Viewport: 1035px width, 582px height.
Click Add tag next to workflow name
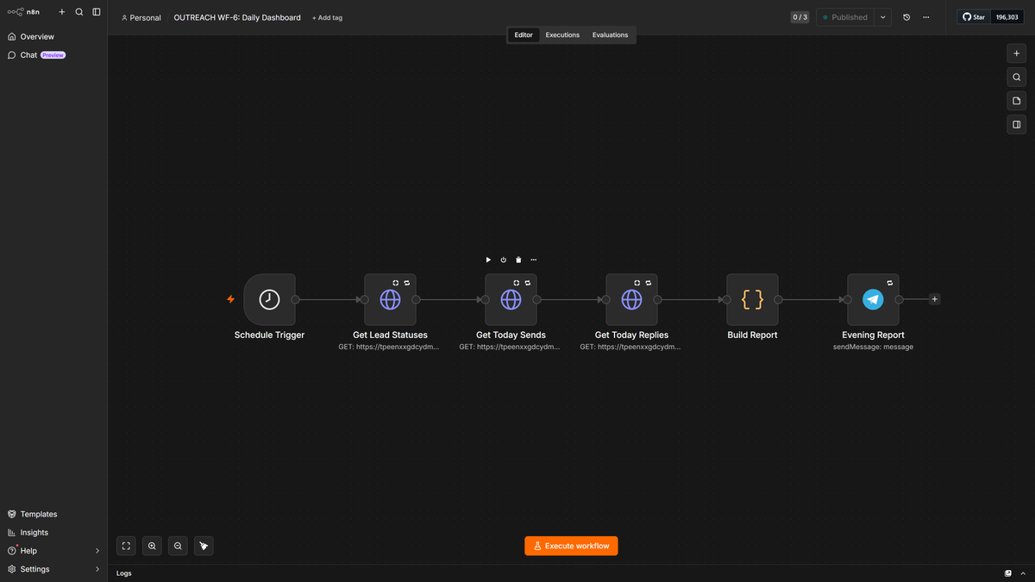327,17
